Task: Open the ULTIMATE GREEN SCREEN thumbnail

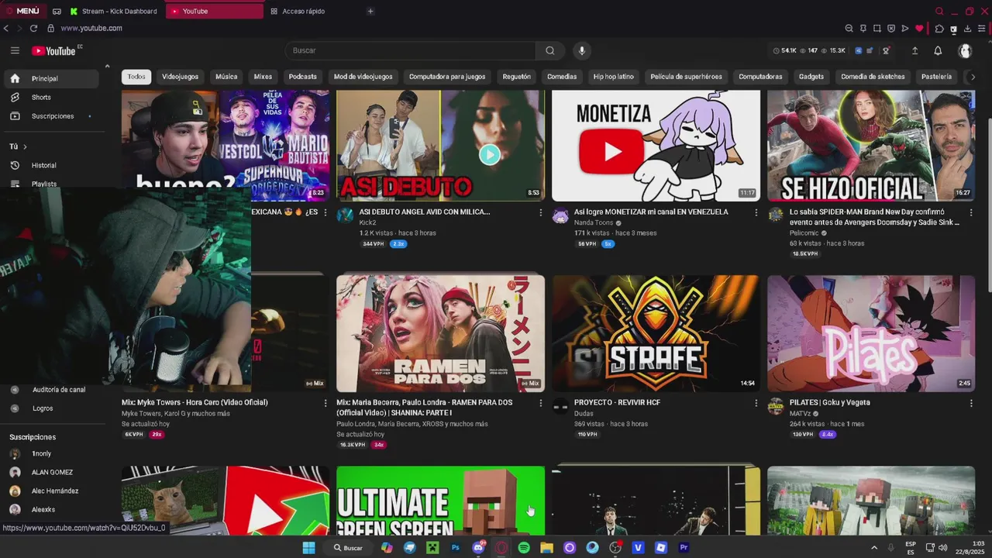Action: pos(440,501)
